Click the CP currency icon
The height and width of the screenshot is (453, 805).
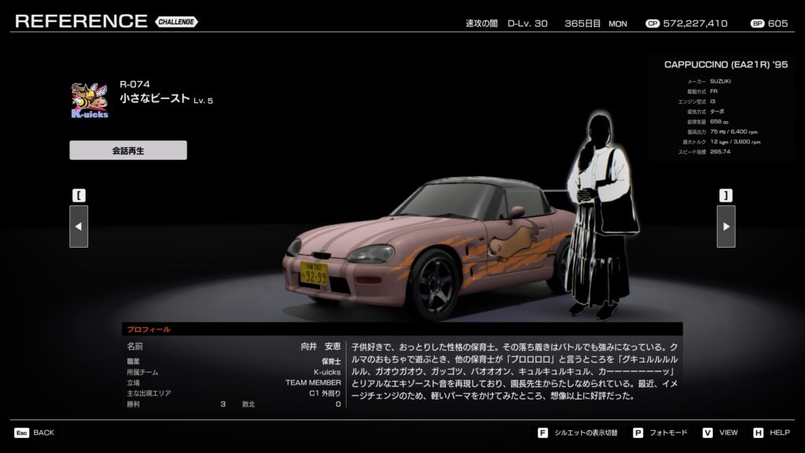652,24
